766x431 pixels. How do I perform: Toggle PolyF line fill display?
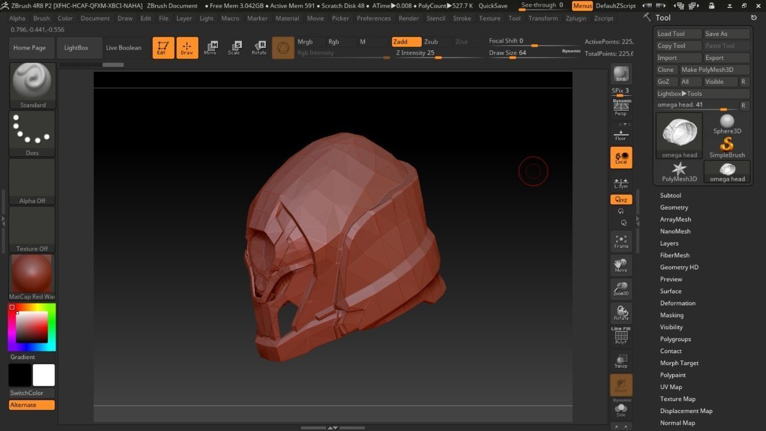click(x=621, y=336)
